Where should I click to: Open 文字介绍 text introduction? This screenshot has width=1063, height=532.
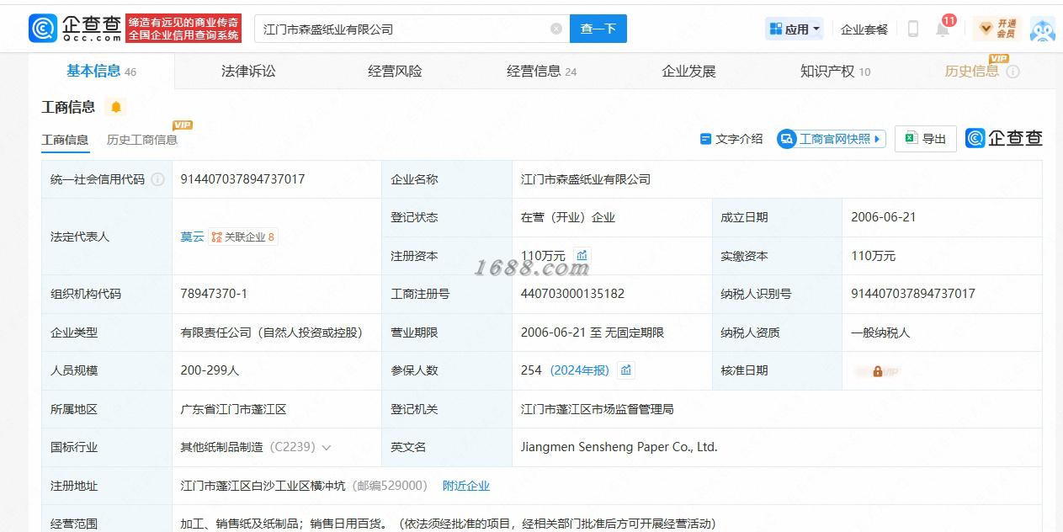731,139
